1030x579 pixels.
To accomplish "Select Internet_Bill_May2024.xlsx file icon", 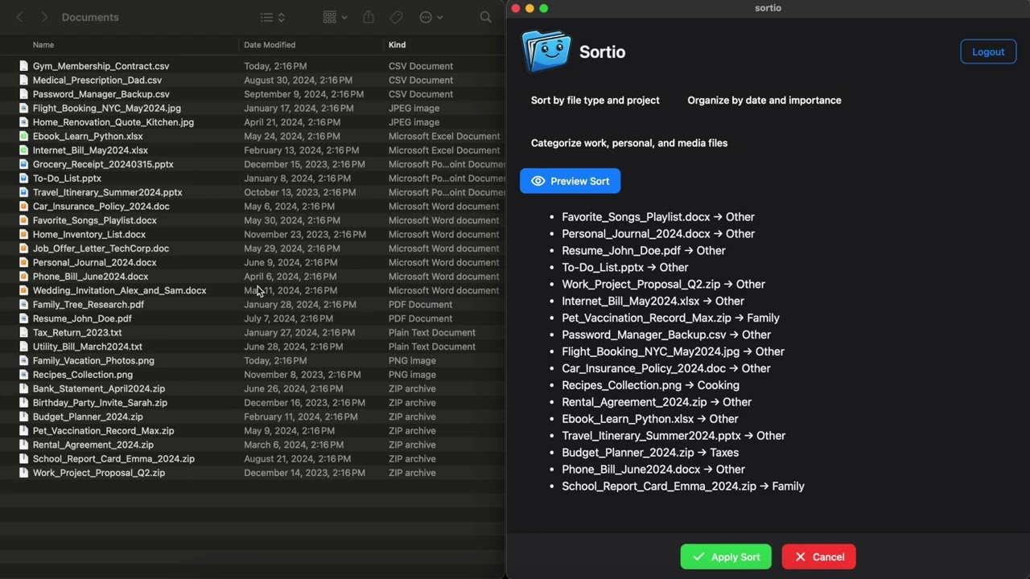I will (x=23, y=150).
